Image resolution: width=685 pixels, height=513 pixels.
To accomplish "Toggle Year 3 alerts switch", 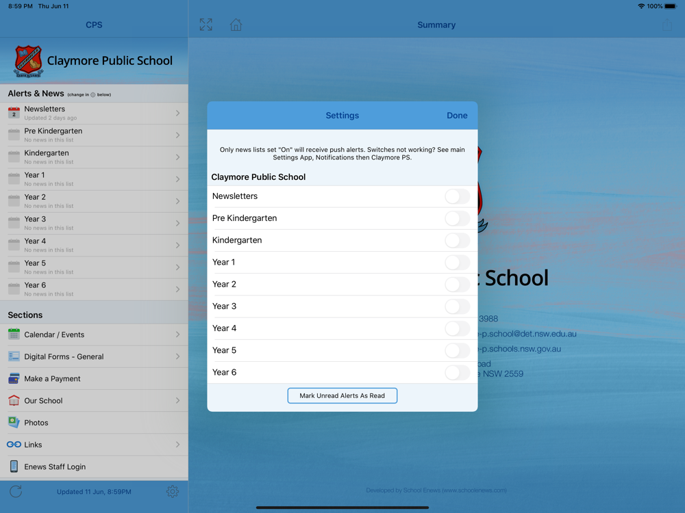I will pyautogui.click(x=458, y=306).
